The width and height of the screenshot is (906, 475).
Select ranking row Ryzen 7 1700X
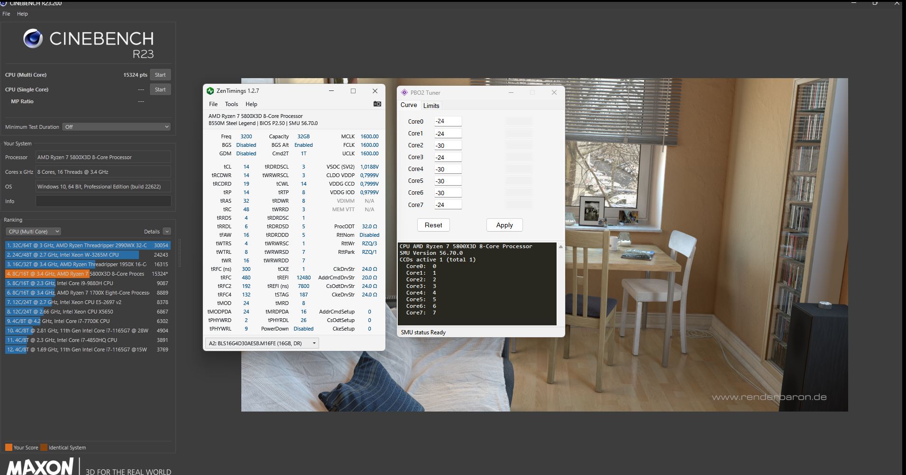tap(88, 293)
